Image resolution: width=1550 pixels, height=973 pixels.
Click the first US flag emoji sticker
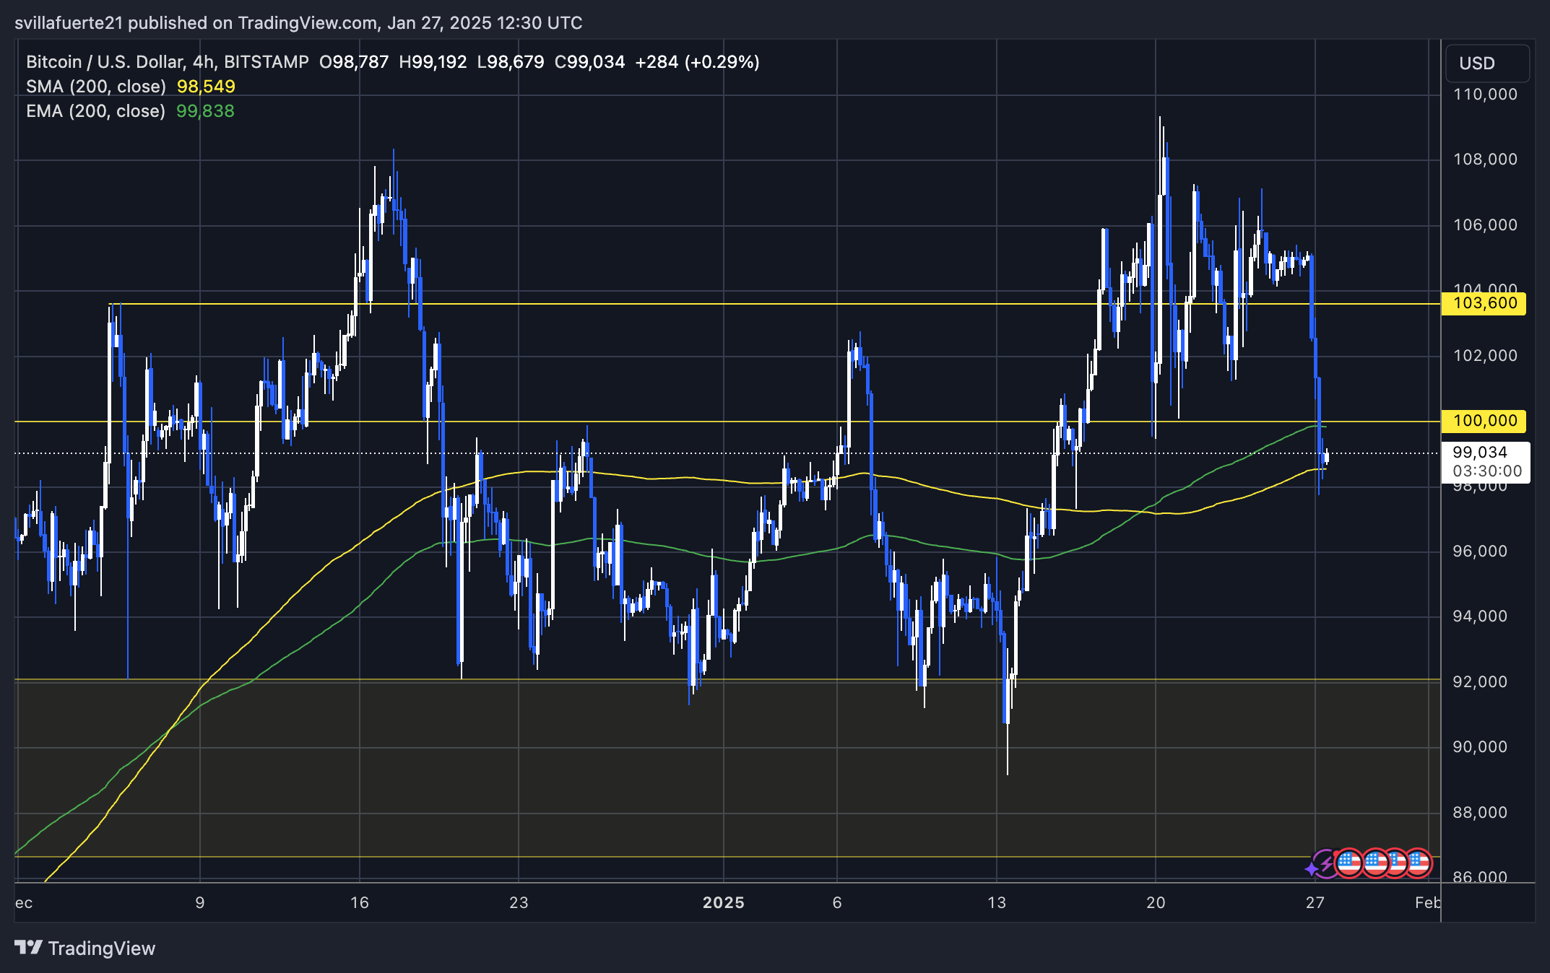[x=1349, y=863]
